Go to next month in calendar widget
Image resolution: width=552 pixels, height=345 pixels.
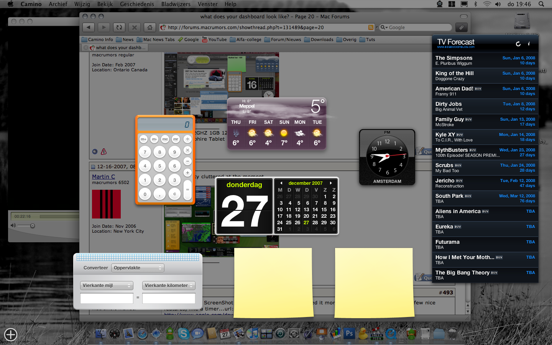point(331,183)
